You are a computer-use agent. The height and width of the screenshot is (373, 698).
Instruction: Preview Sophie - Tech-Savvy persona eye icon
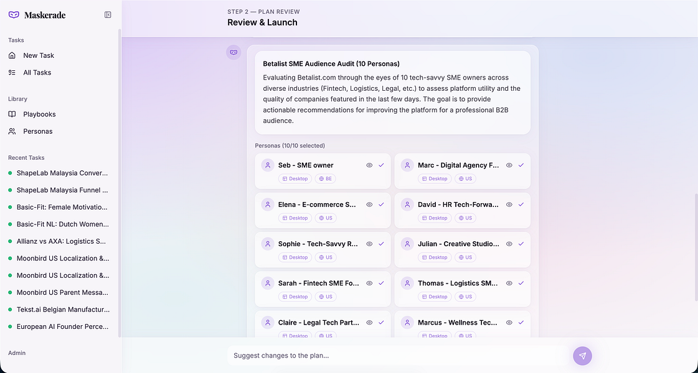[369, 244]
